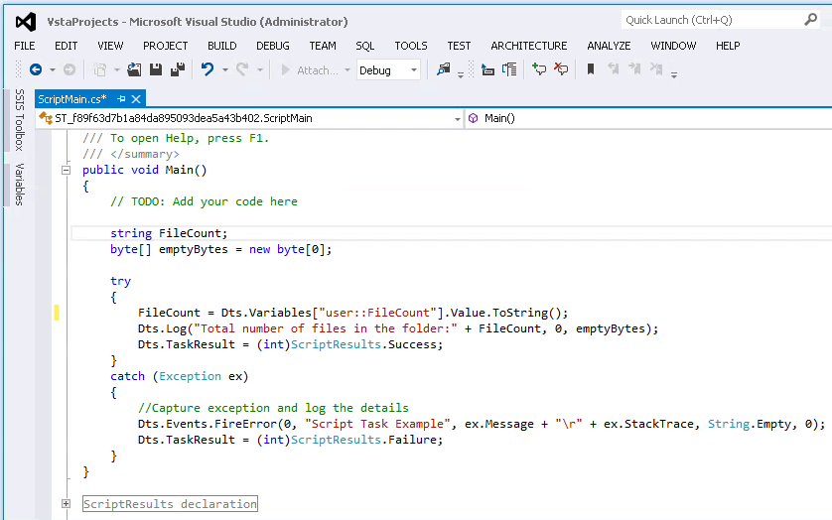This screenshot has height=520, width=832.
Task: Toggle pin on the ScriptMain.cs tab
Action: (121, 98)
